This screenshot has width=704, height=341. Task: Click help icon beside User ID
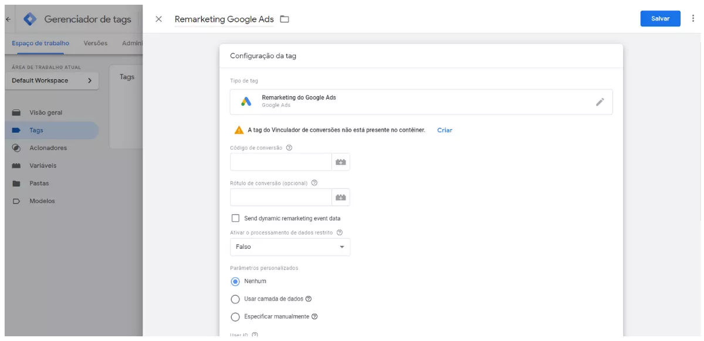click(255, 335)
